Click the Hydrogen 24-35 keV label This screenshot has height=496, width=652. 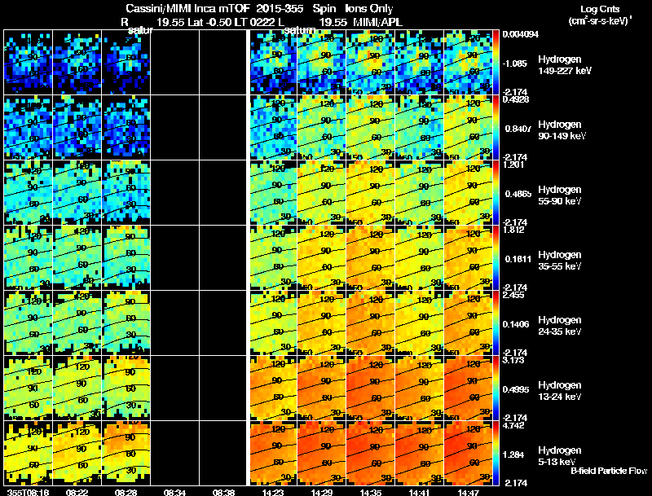[560, 326]
